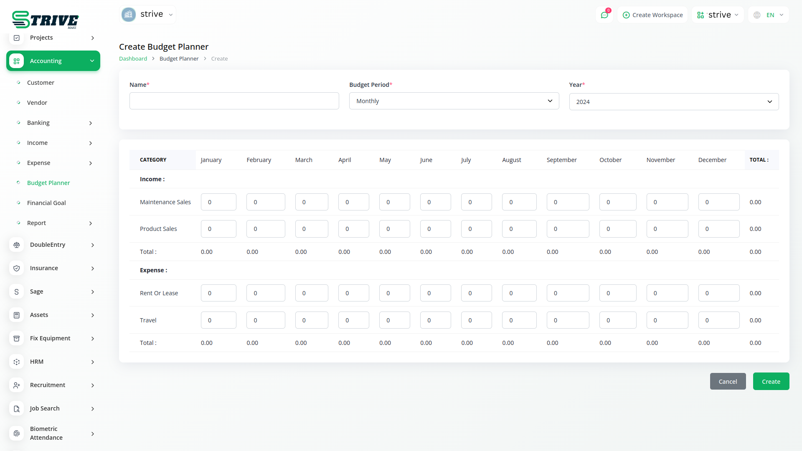The width and height of the screenshot is (802, 451).
Task: Click the Sage sidebar icon
Action: [x=17, y=291]
